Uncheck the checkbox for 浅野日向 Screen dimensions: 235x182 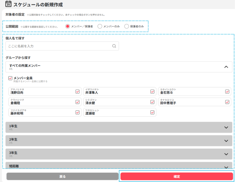(78, 92)
